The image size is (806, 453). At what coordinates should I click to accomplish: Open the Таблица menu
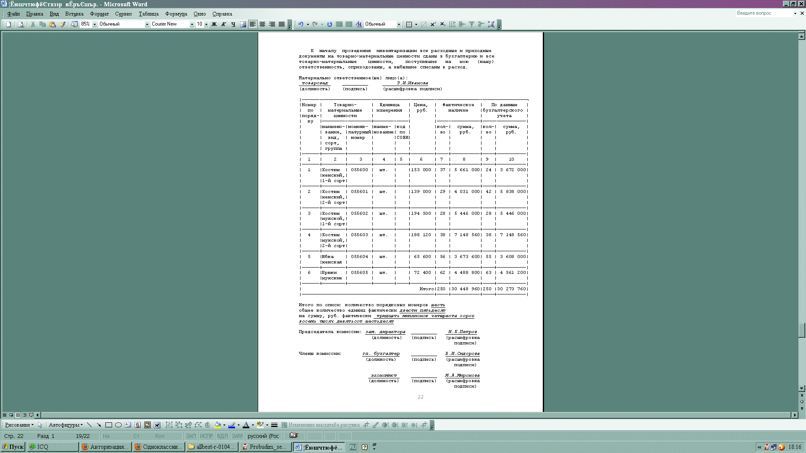(149, 14)
